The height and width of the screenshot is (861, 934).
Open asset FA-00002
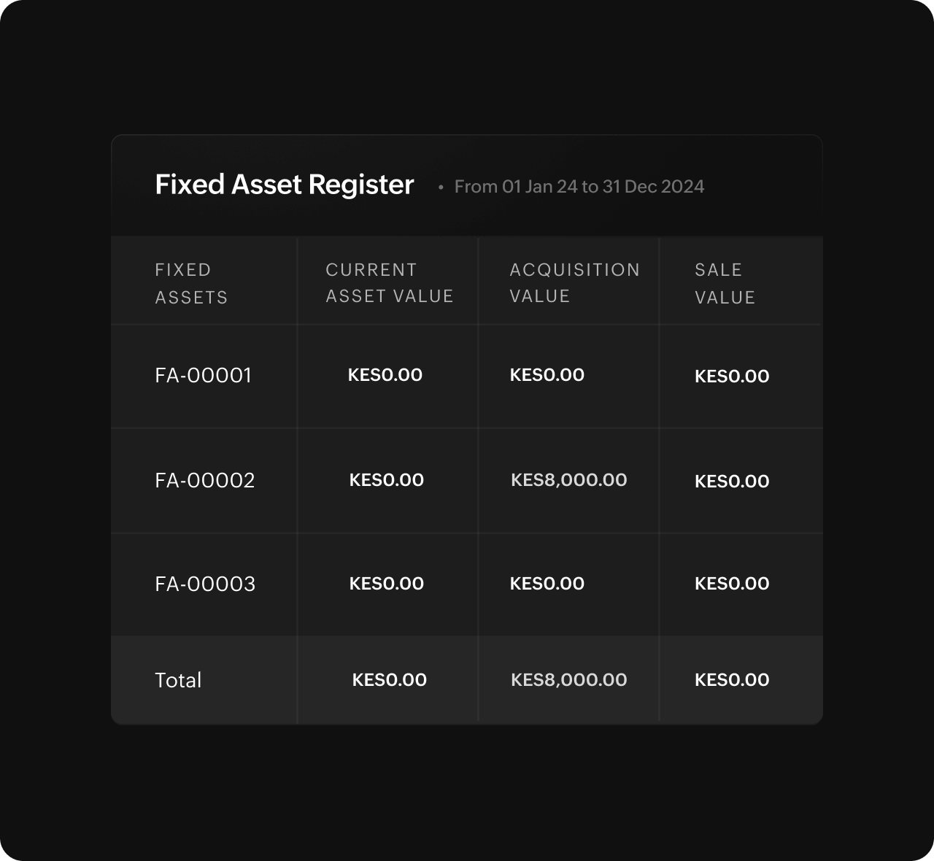pos(204,480)
